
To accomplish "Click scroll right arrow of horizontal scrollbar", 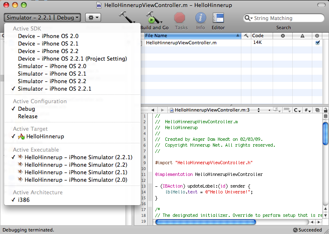I will [x=319, y=222].
